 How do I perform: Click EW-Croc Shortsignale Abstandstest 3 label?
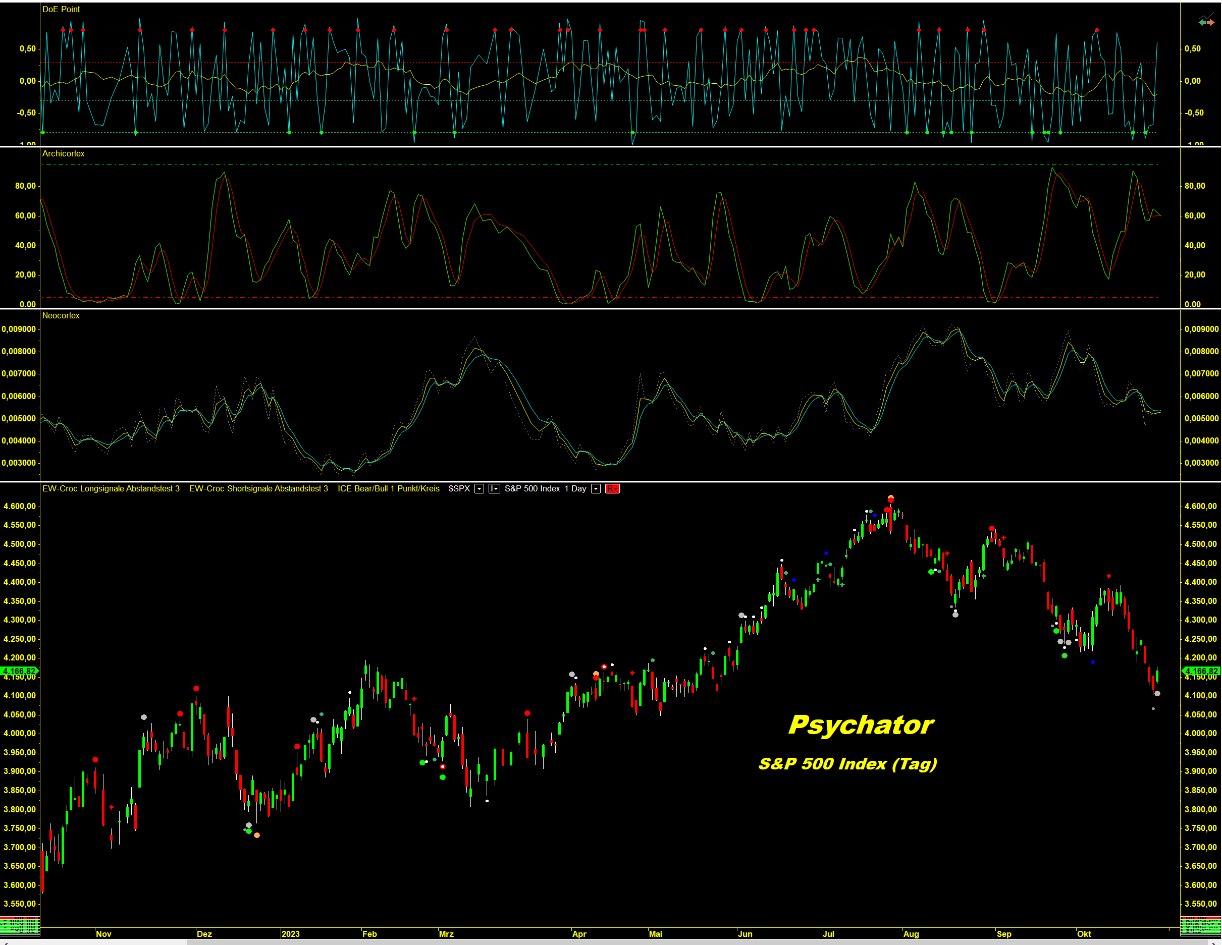tap(258, 489)
